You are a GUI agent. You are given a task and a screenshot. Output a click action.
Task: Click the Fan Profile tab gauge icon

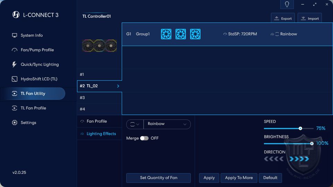[x=82, y=122]
